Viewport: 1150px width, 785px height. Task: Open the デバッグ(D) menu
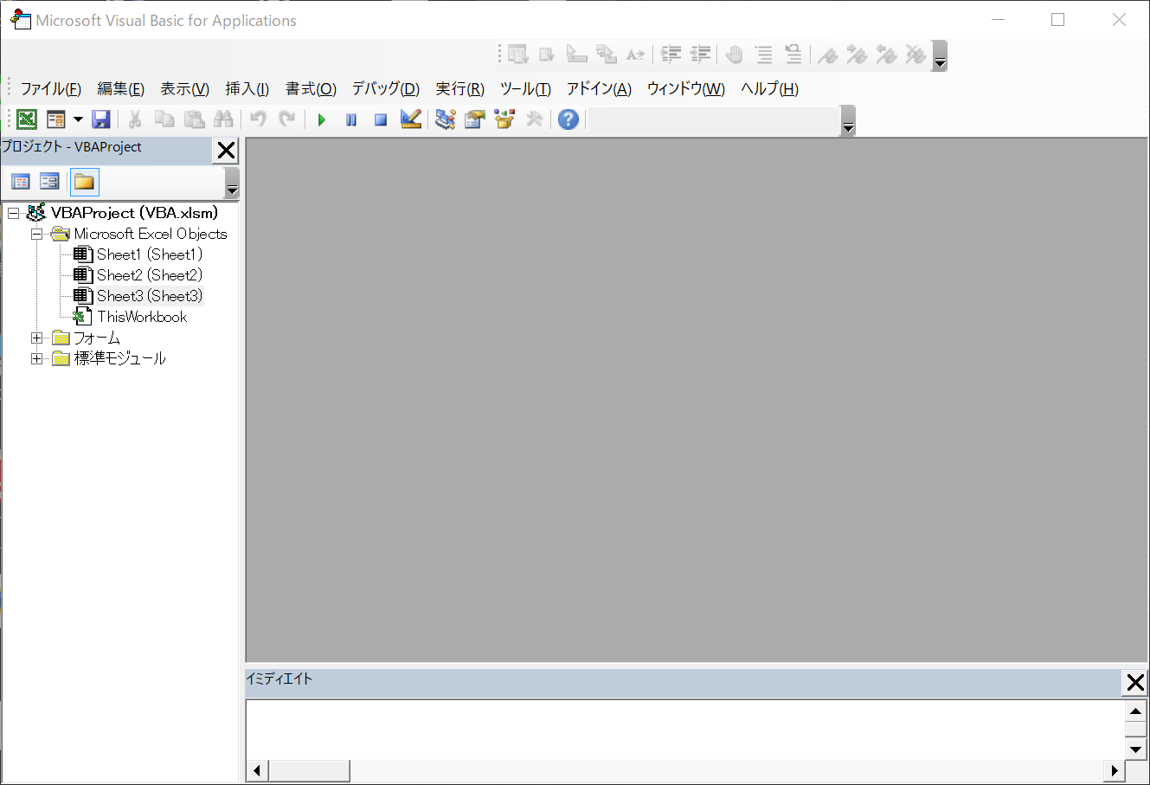[385, 88]
